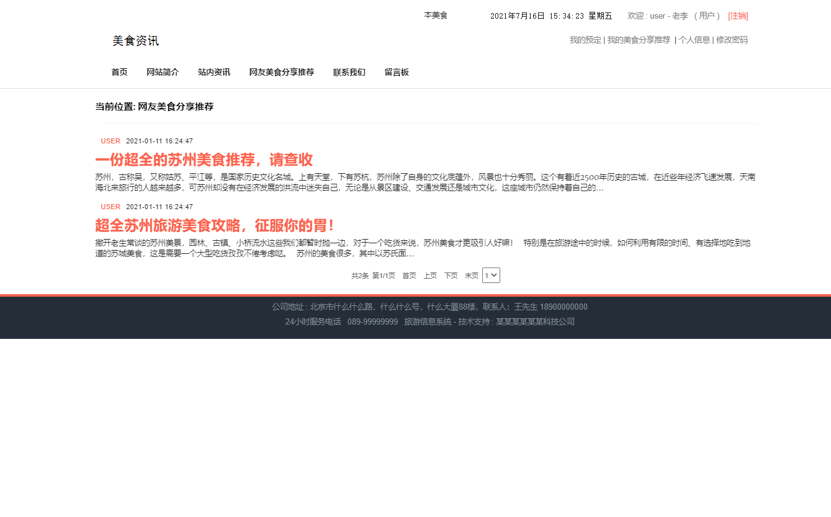Click the 美食资讯 site logo

134,40
